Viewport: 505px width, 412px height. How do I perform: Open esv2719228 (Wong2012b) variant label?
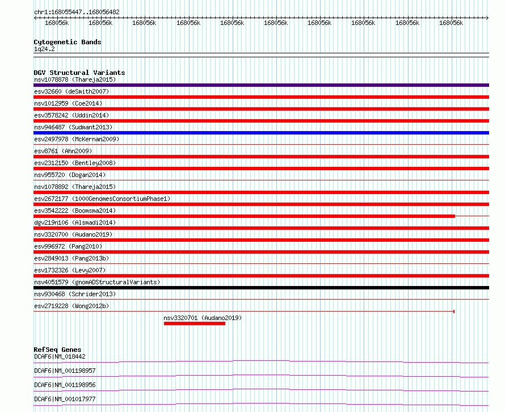[x=71, y=306]
